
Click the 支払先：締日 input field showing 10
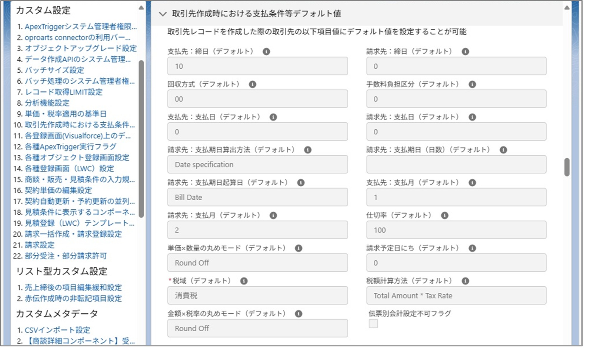click(257, 66)
